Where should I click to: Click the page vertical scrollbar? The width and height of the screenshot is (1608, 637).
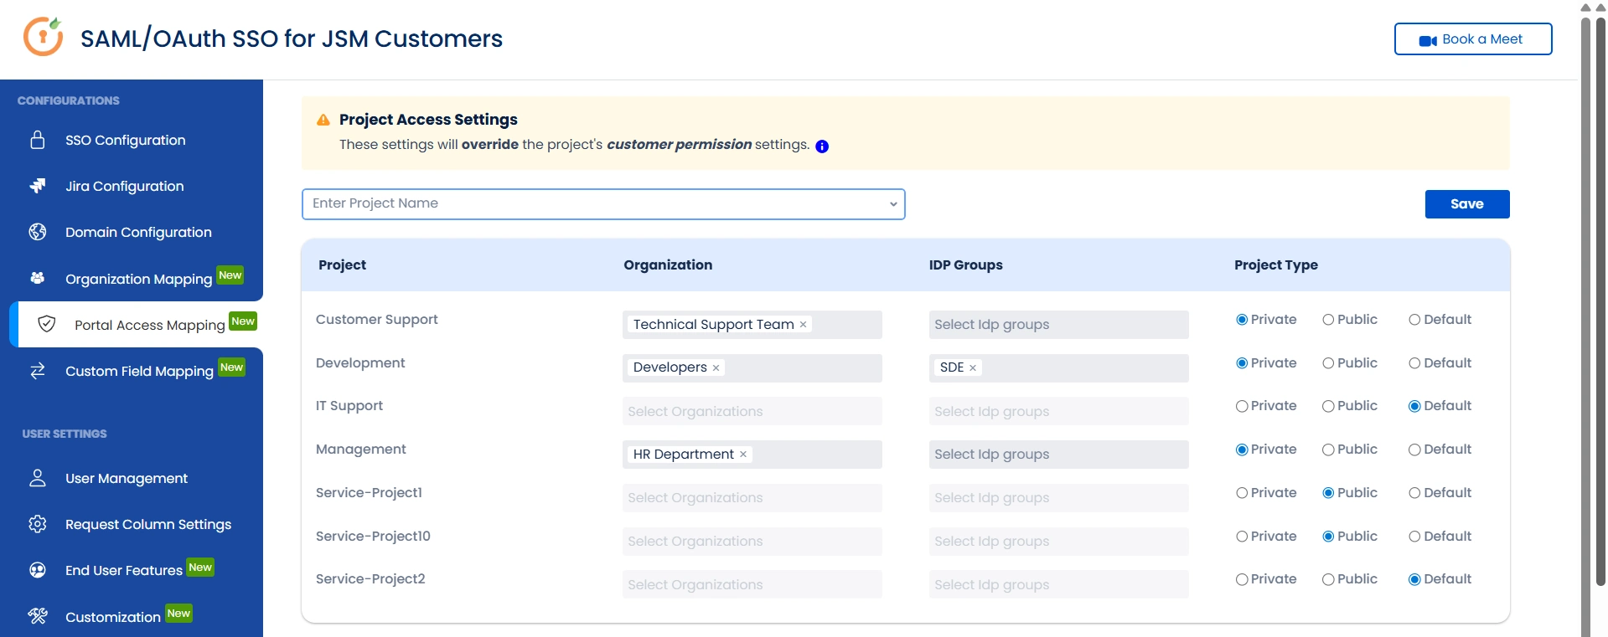pyautogui.click(x=1600, y=301)
